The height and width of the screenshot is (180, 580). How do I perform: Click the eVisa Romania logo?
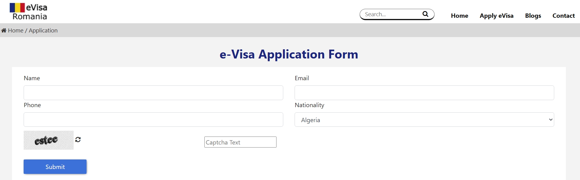pyautogui.click(x=29, y=12)
